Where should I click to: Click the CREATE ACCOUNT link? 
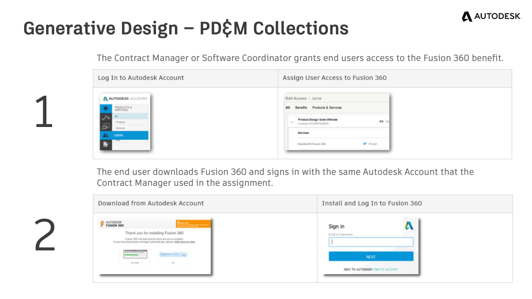click(x=386, y=270)
